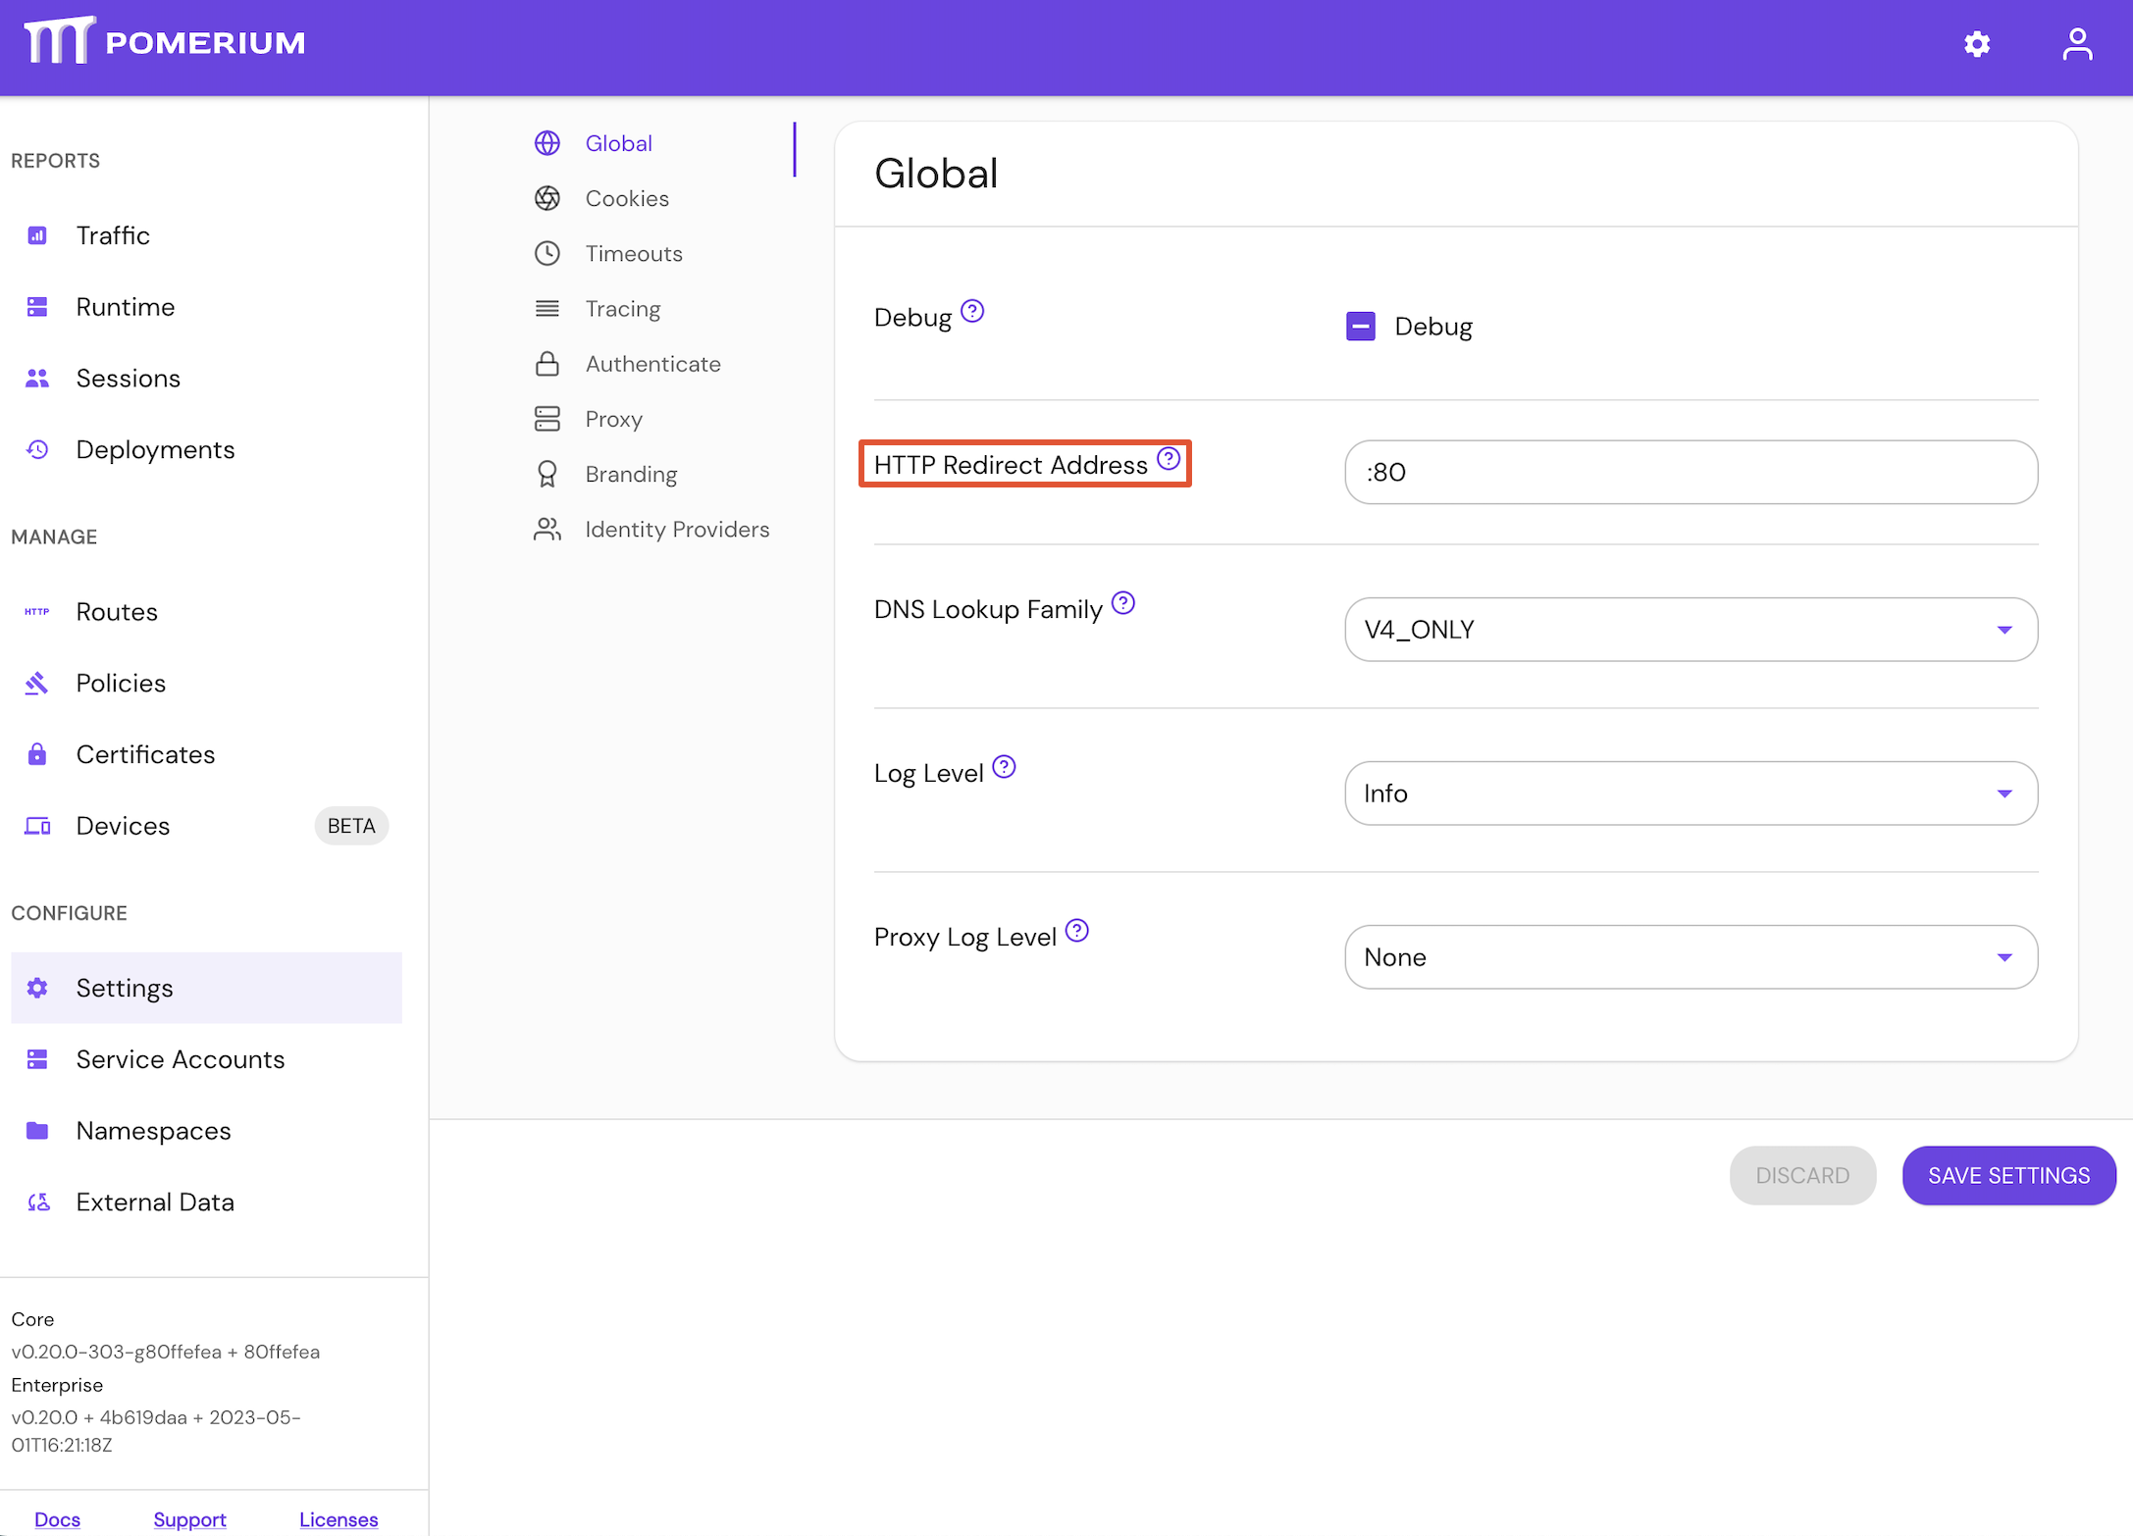Click the help icon beside Log Level
Image resolution: width=2133 pixels, height=1536 pixels.
pos(1004,767)
